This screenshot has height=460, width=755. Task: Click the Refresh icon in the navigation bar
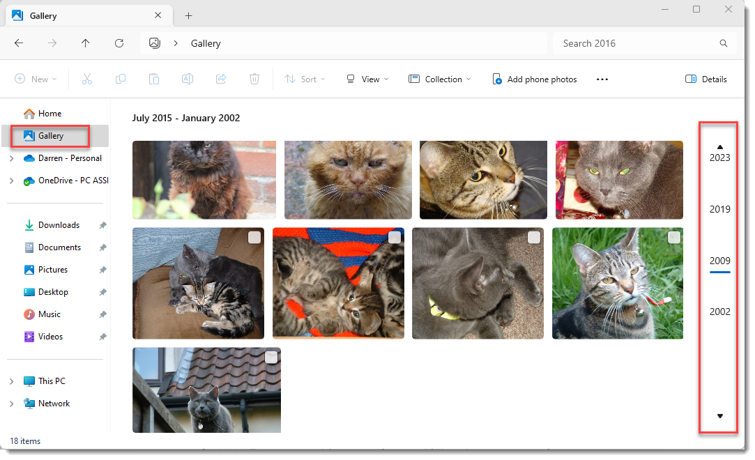coord(119,43)
